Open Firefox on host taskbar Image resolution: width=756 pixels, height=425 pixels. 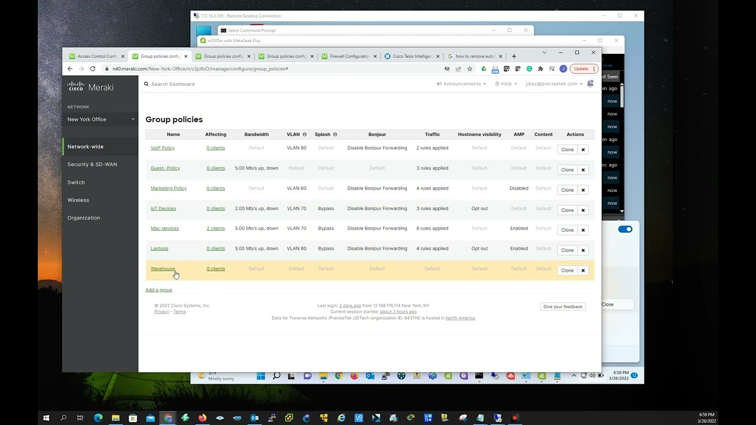pyautogui.click(x=203, y=418)
